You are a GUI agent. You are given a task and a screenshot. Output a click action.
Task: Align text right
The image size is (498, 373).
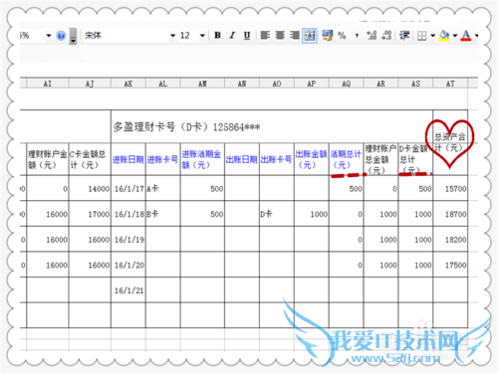coord(295,35)
